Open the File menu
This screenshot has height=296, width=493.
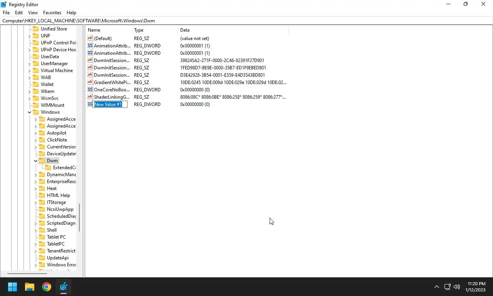click(6, 13)
